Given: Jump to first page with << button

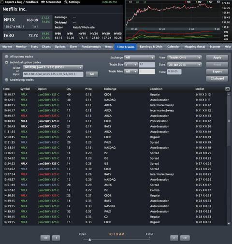Looking at the screenshot, I should (45, 238).
